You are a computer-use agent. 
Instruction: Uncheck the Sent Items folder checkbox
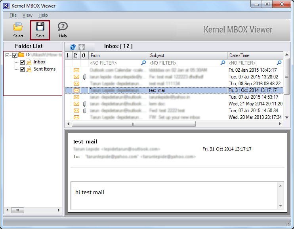[x=22, y=69]
